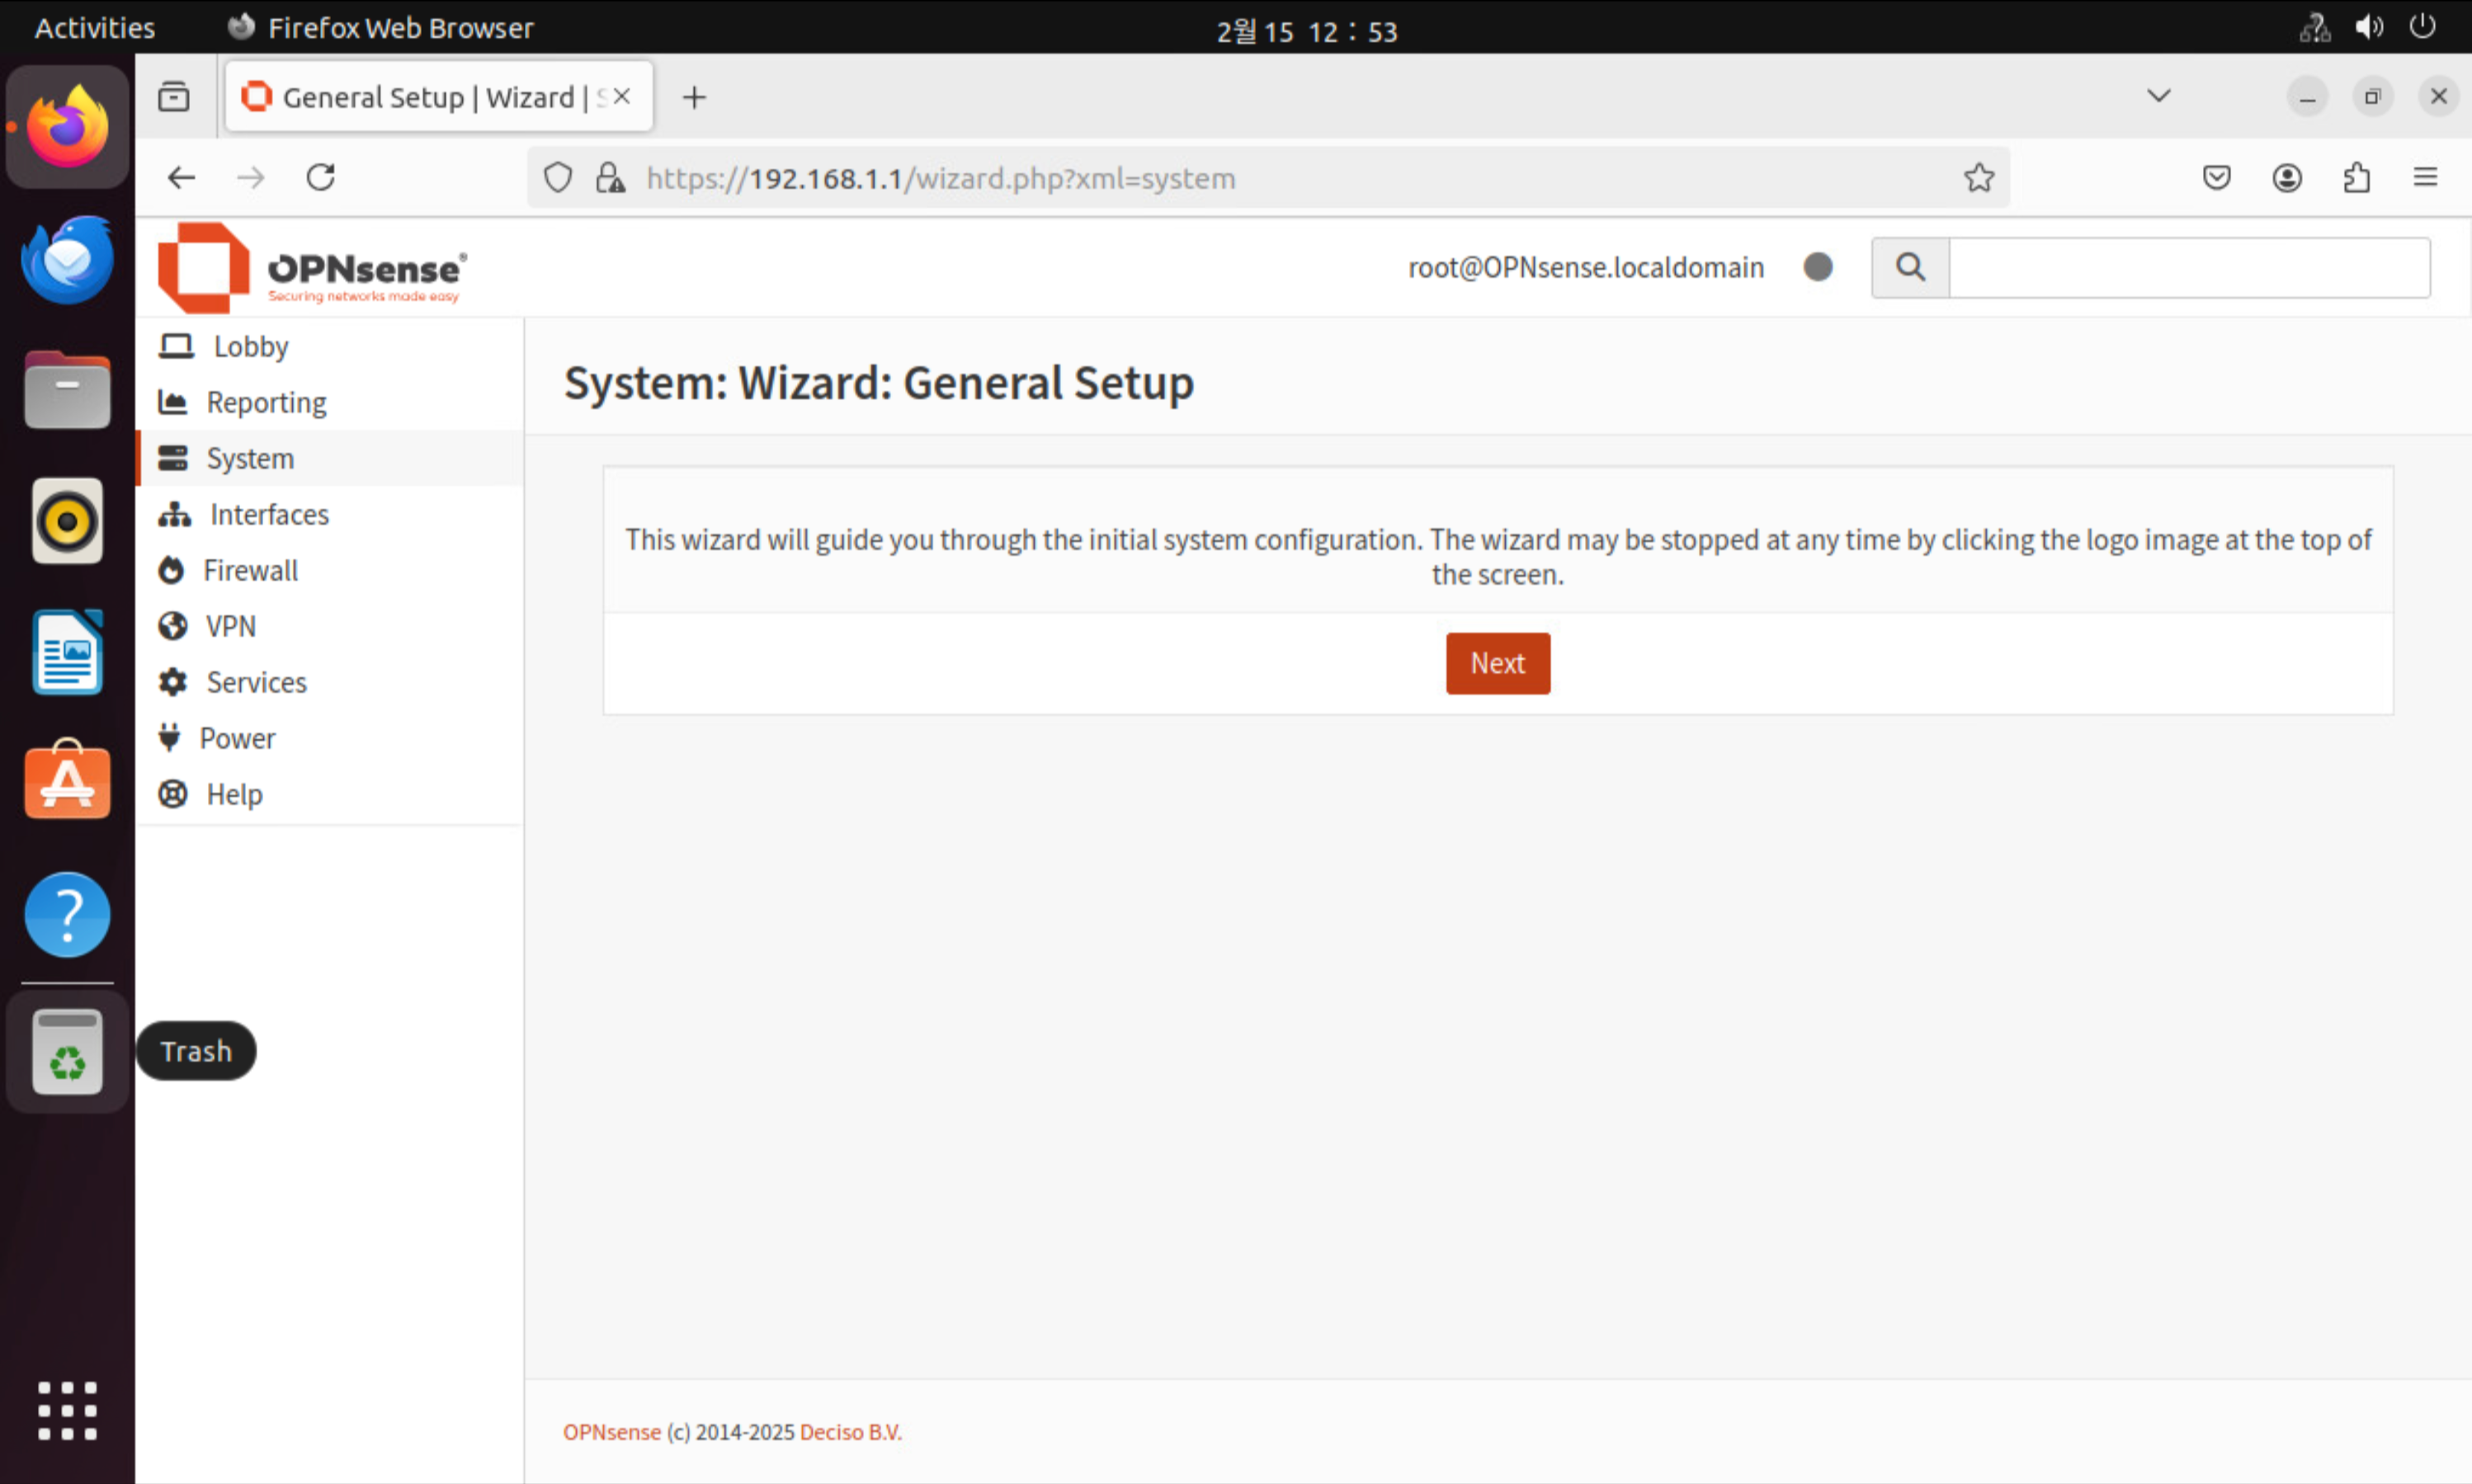Open the Interfaces sidebar menu
Viewport: 2472px width, 1484px height.
point(268,515)
